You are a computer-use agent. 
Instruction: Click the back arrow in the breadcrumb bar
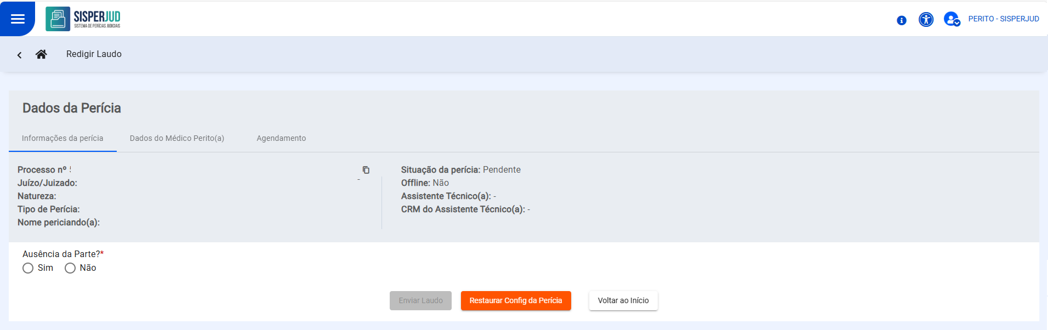(x=19, y=55)
